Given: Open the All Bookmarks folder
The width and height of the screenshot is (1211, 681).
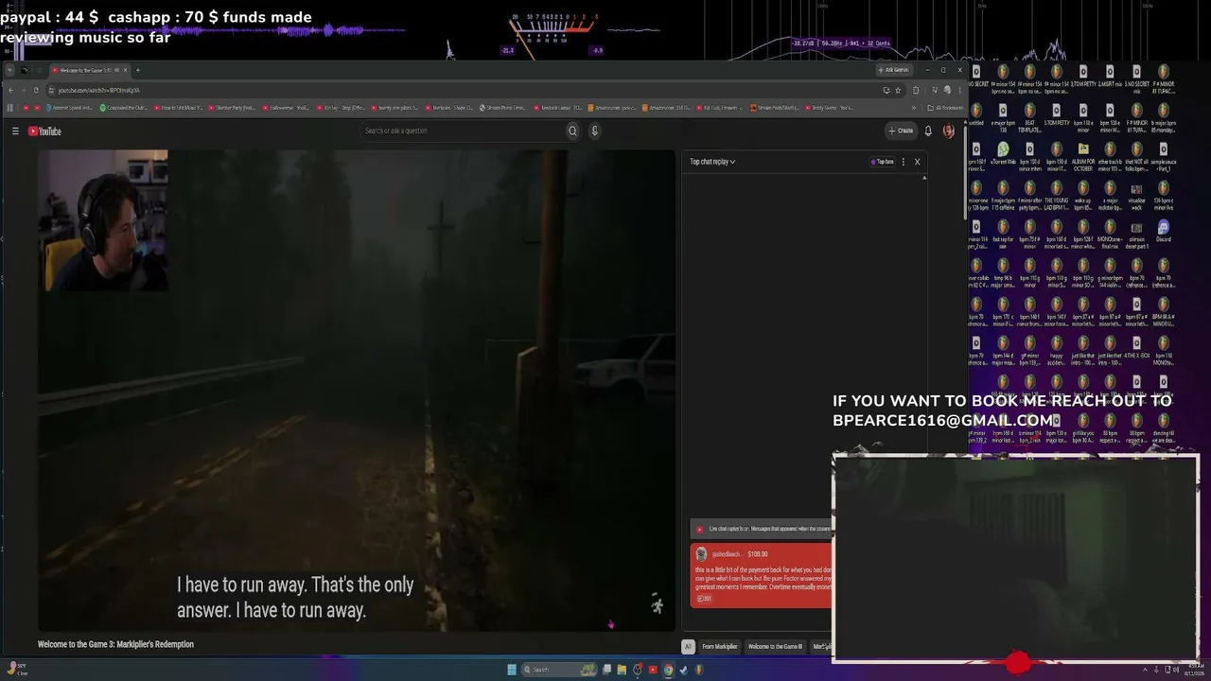Looking at the screenshot, I should click(944, 108).
